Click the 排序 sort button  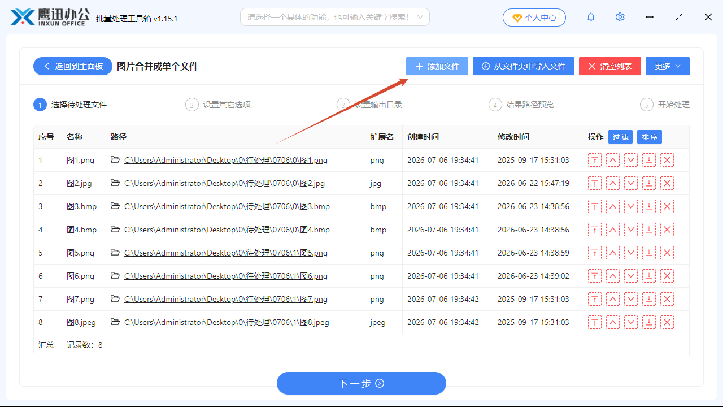tap(650, 137)
